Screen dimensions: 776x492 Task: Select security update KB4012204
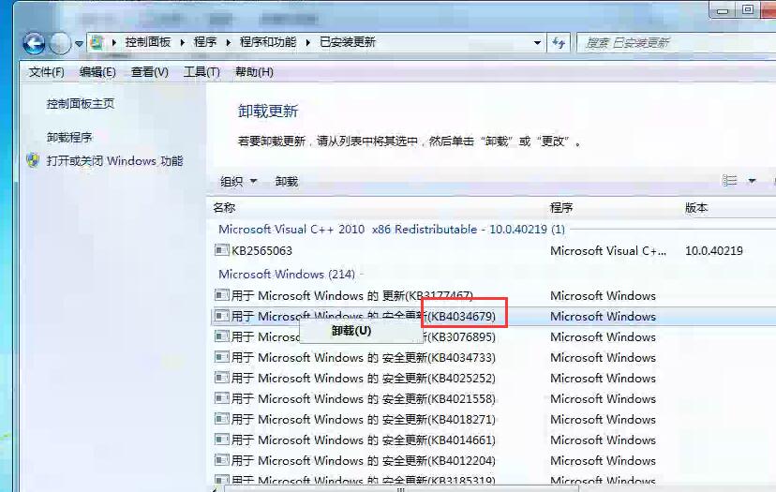click(495, 461)
